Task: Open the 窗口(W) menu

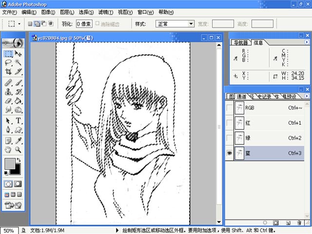Action: pyautogui.click(x=145, y=12)
